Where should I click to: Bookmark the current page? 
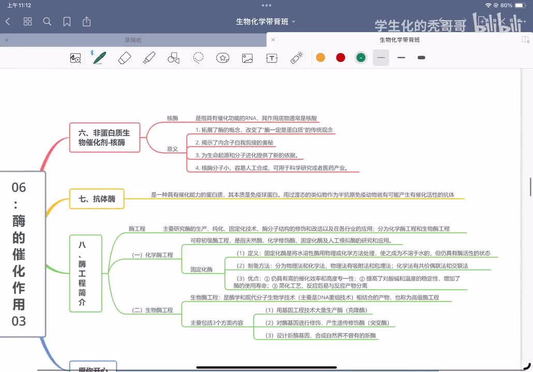click(67, 22)
